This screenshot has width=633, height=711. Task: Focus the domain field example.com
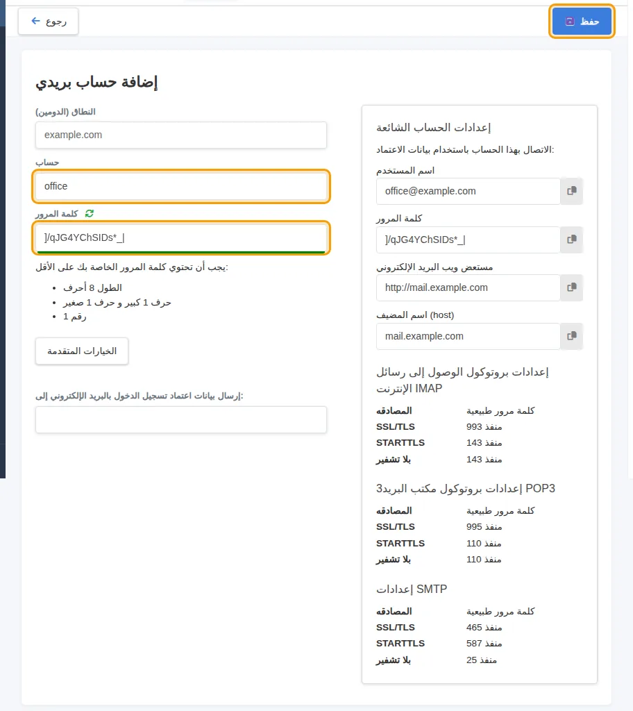click(181, 135)
